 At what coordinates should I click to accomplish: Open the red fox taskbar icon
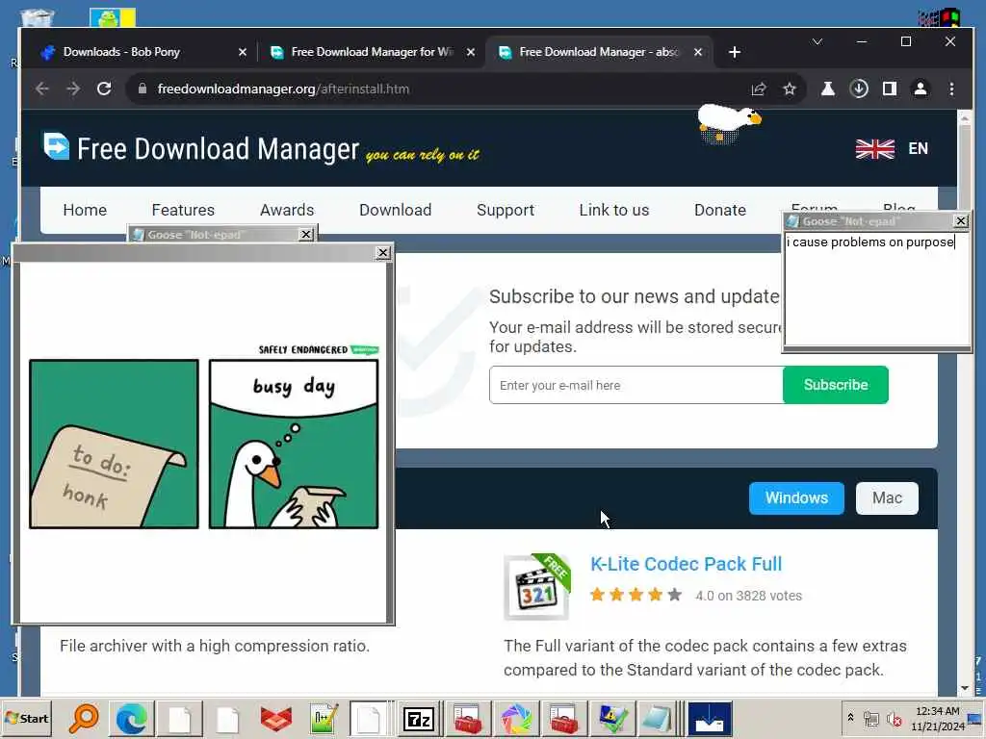coord(275,718)
